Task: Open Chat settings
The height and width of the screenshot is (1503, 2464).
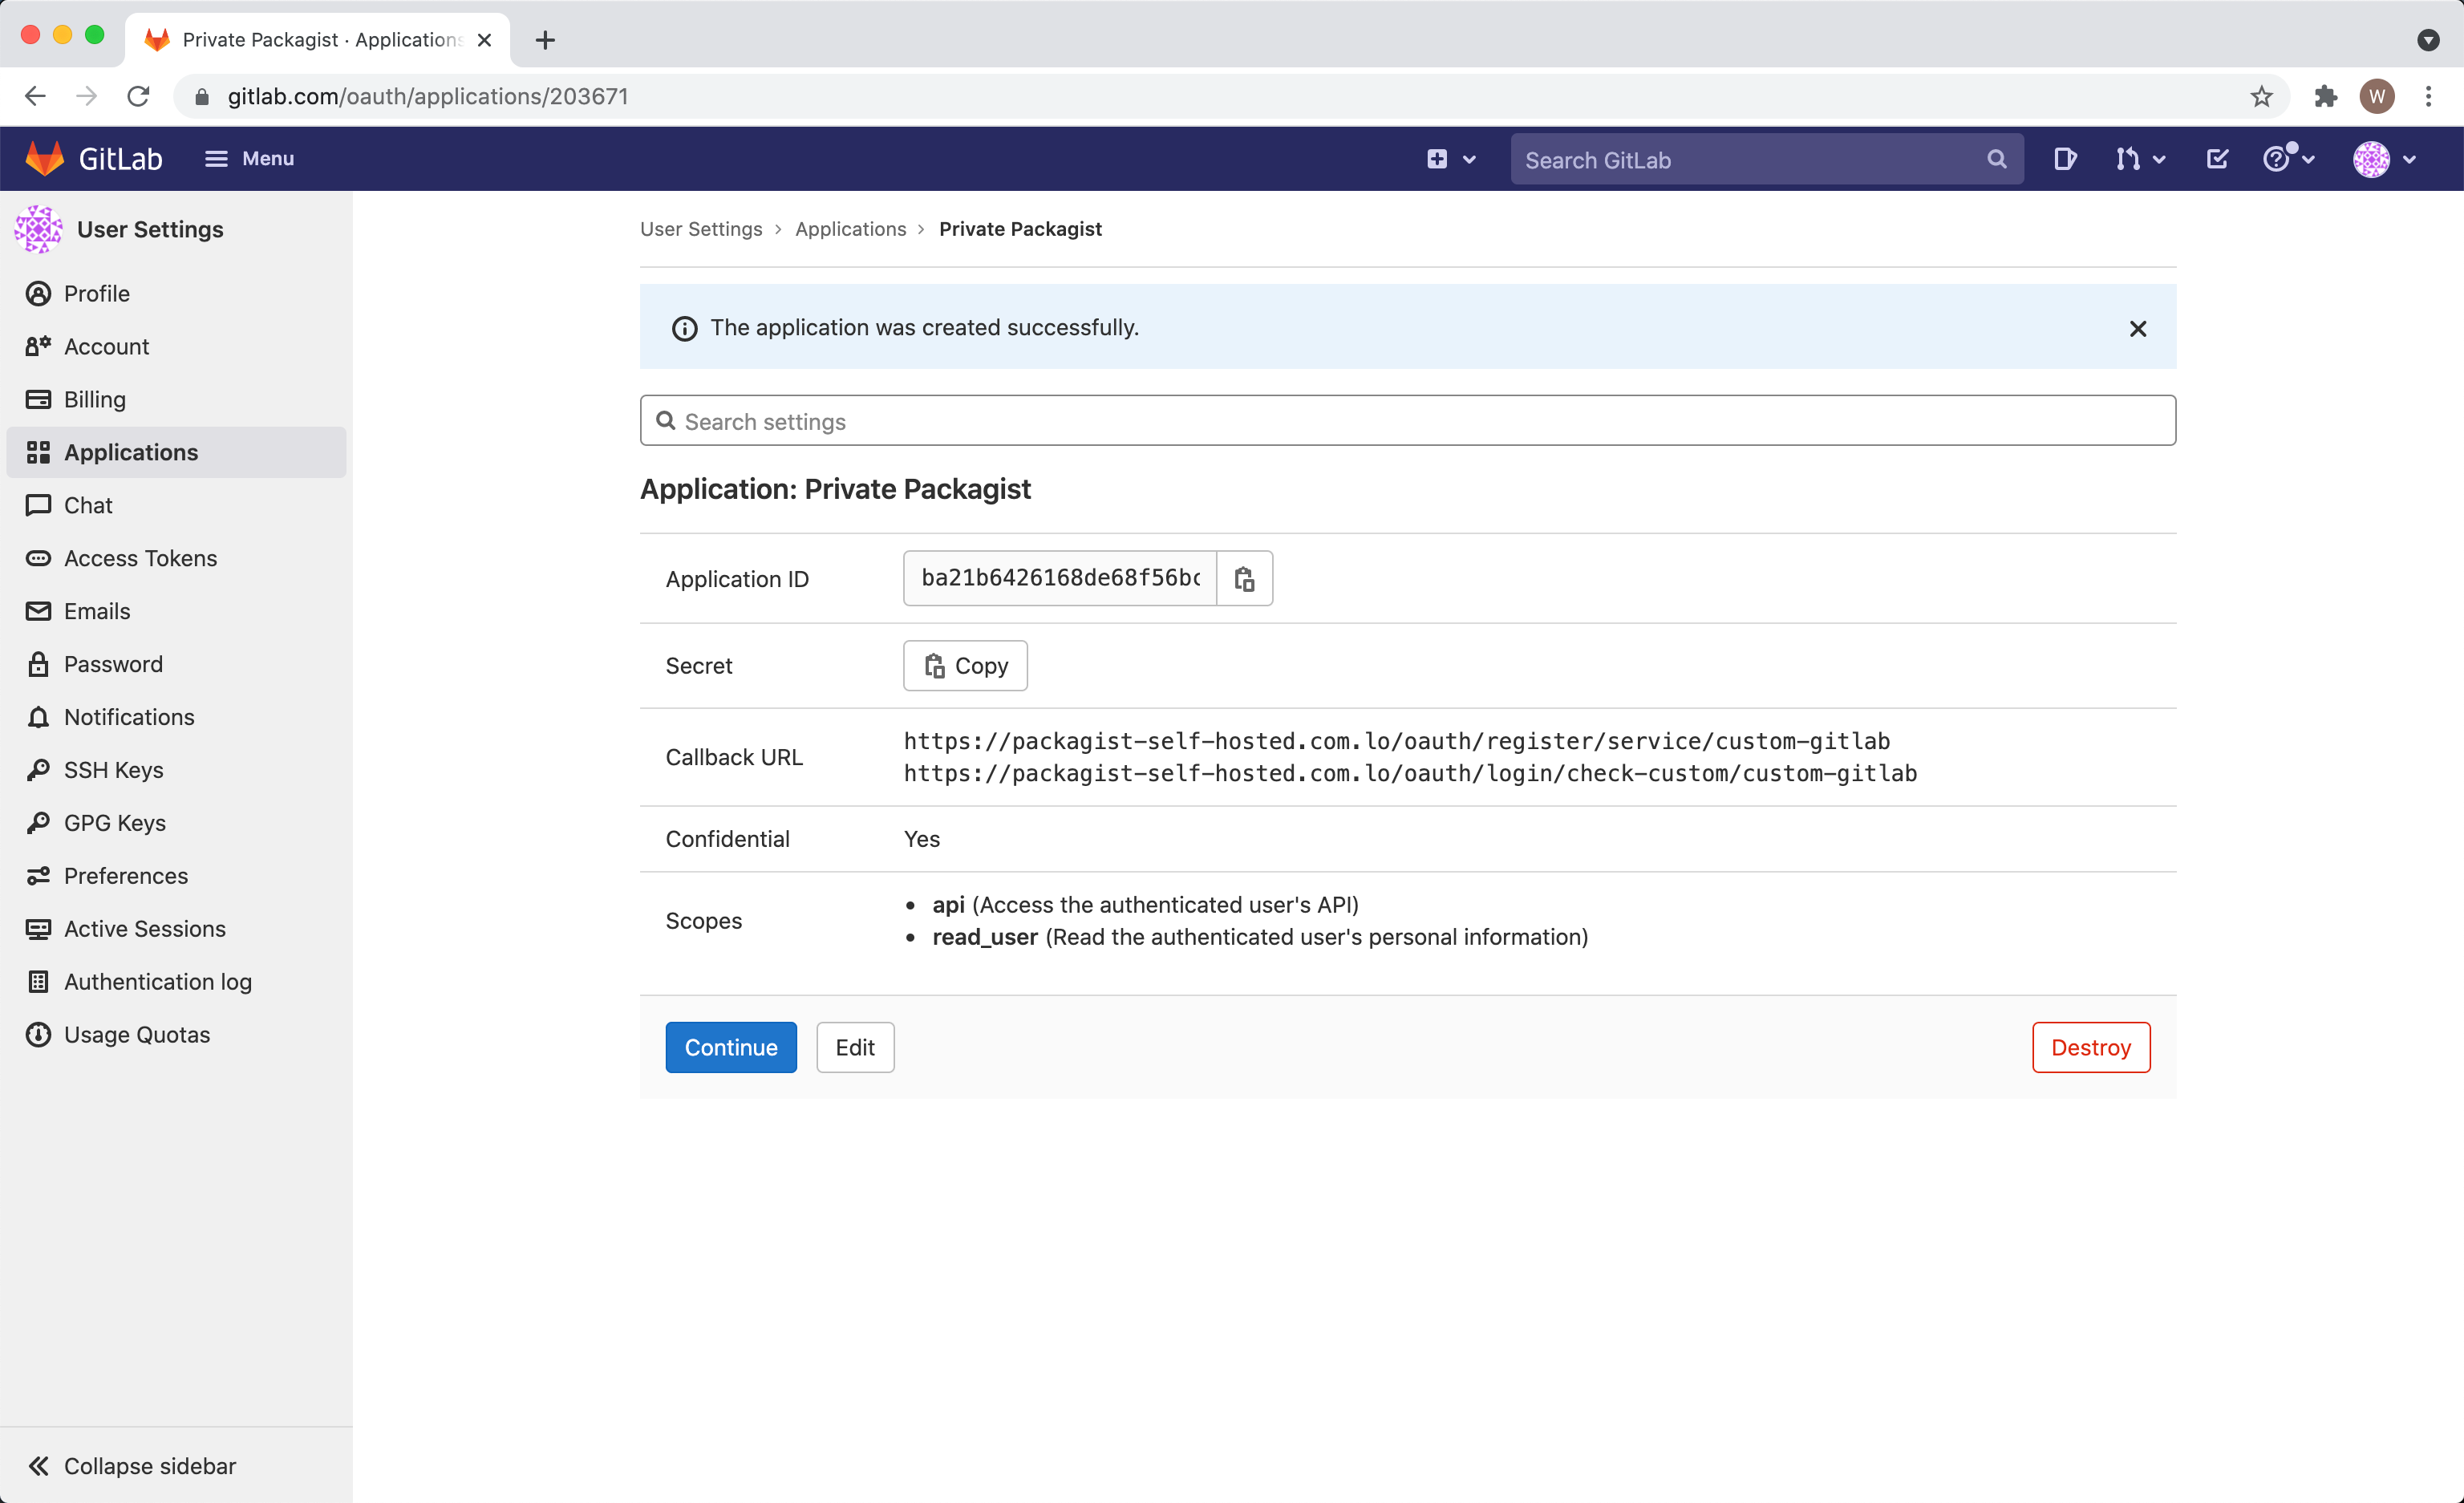Action: point(176,505)
